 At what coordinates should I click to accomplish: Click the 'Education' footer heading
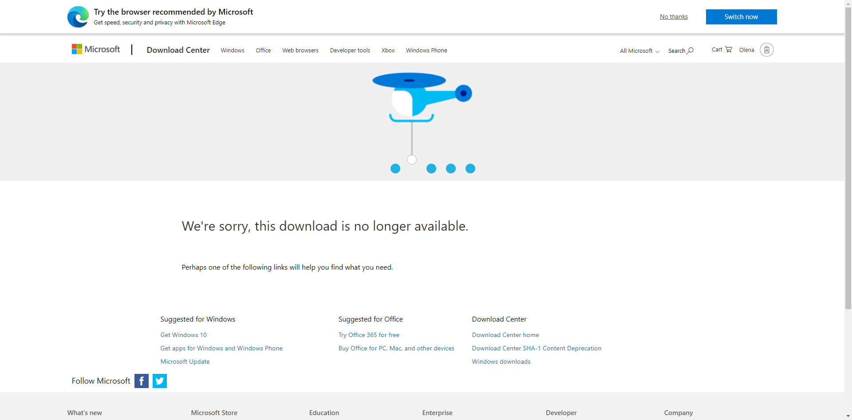coord(324,413)
